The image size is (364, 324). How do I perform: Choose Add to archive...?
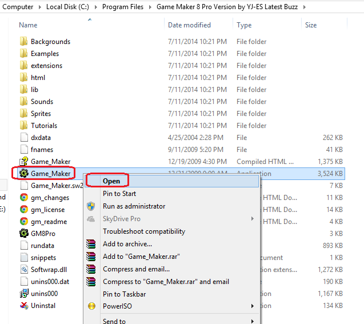171,244
